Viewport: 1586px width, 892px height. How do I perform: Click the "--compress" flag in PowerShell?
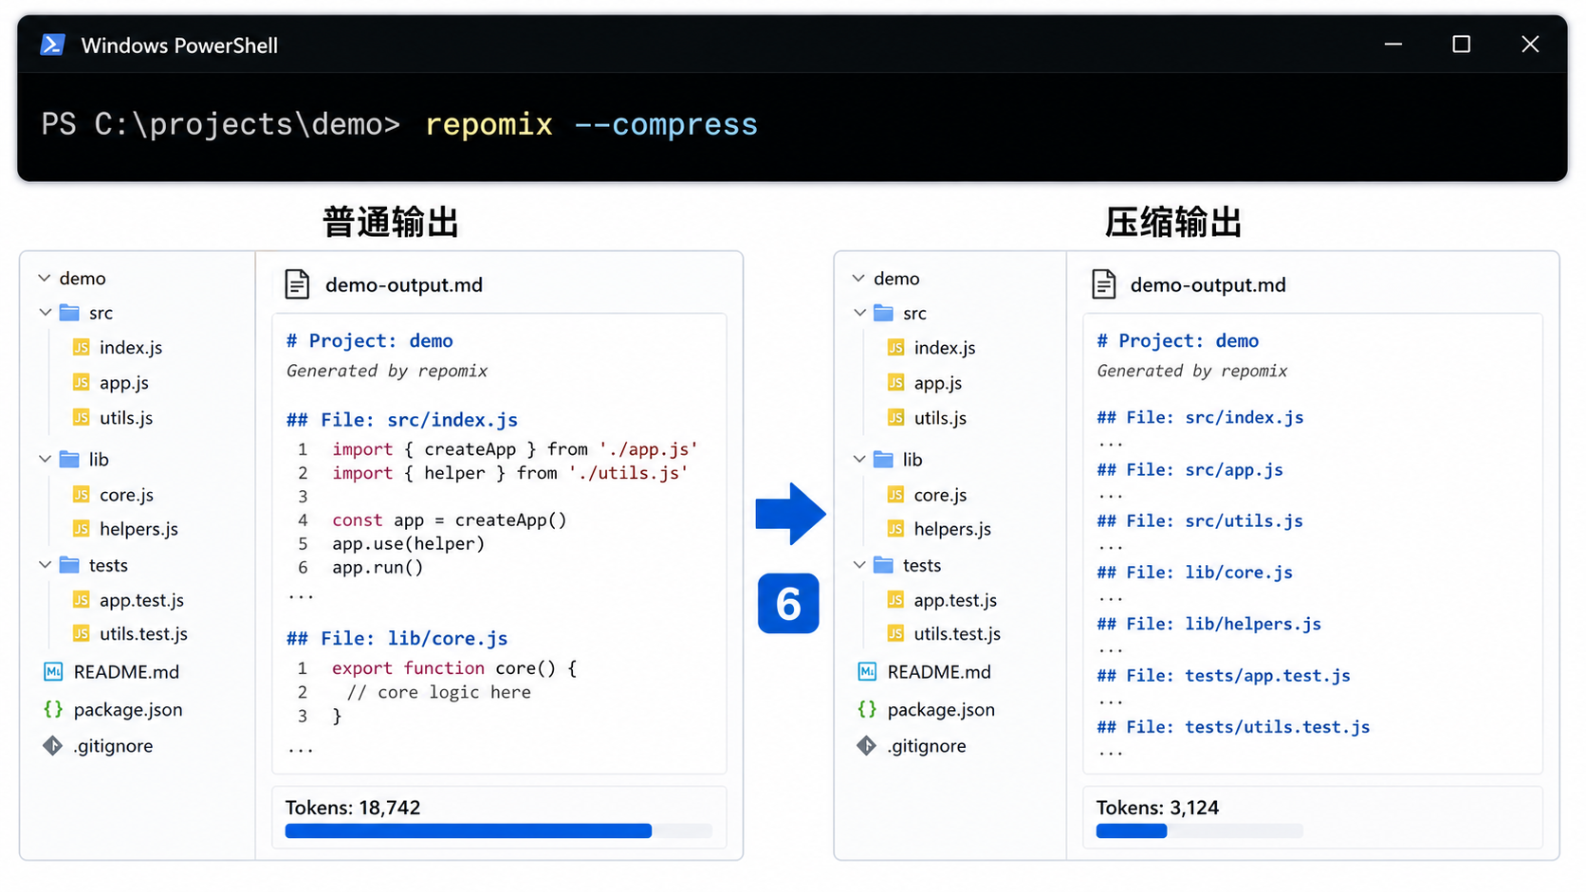point(666,125)
